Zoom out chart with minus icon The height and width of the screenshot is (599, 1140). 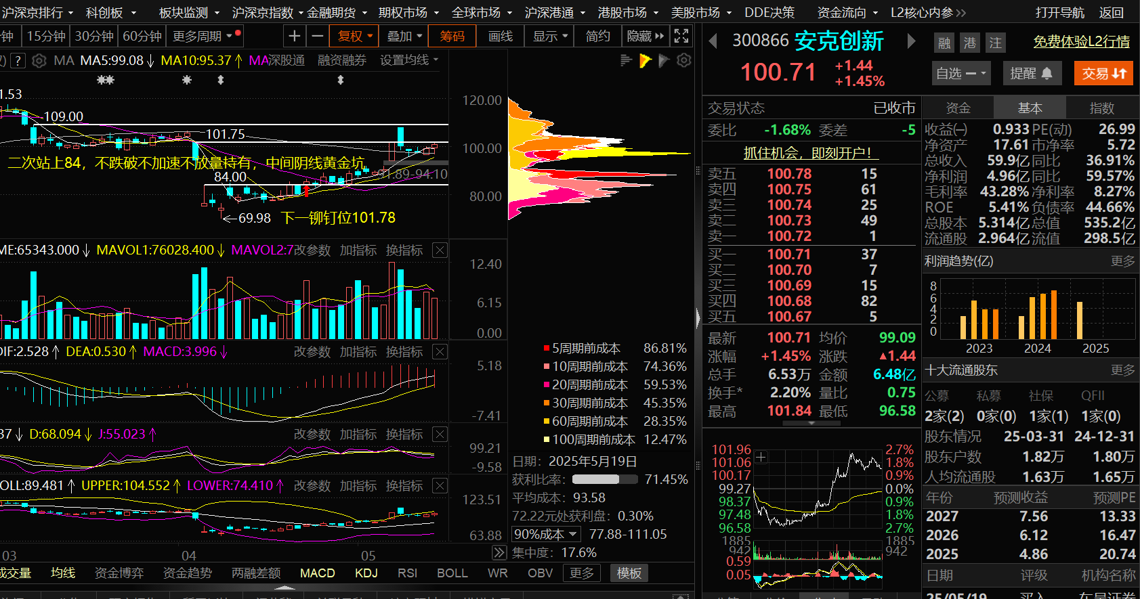point(317,36)
